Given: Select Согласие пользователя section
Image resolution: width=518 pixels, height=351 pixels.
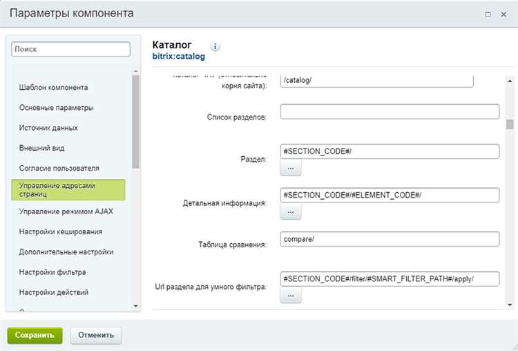Looking at the screenshot, I should (x=59, y=168).
